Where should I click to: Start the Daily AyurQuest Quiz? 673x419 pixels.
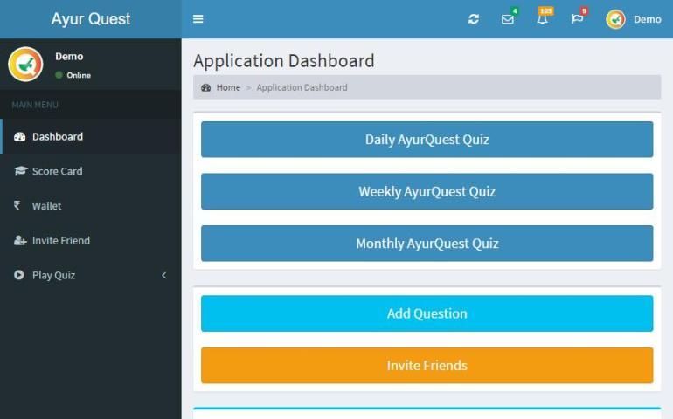[427, 140]
